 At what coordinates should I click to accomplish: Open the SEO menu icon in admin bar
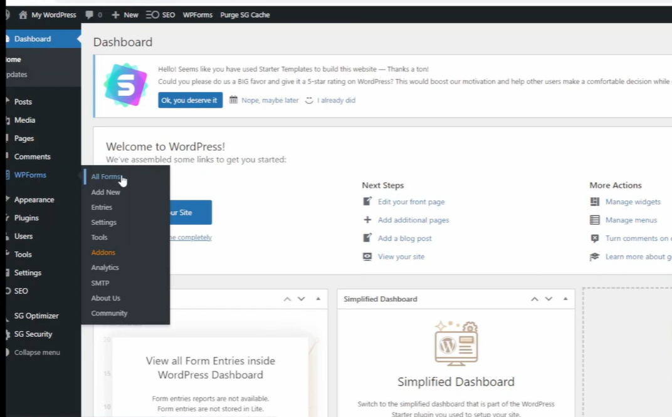click(152, 15)
